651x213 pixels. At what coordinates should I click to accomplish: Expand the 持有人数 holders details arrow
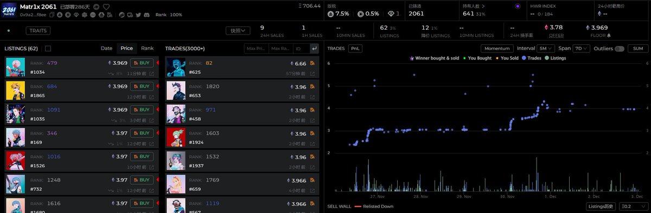click(x=483, y=6)
